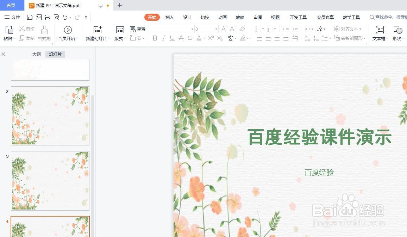Viewport: 407px width, 237px height.
Task: Toggle text shadow A formatting
Action: click(x=181, y=38)
